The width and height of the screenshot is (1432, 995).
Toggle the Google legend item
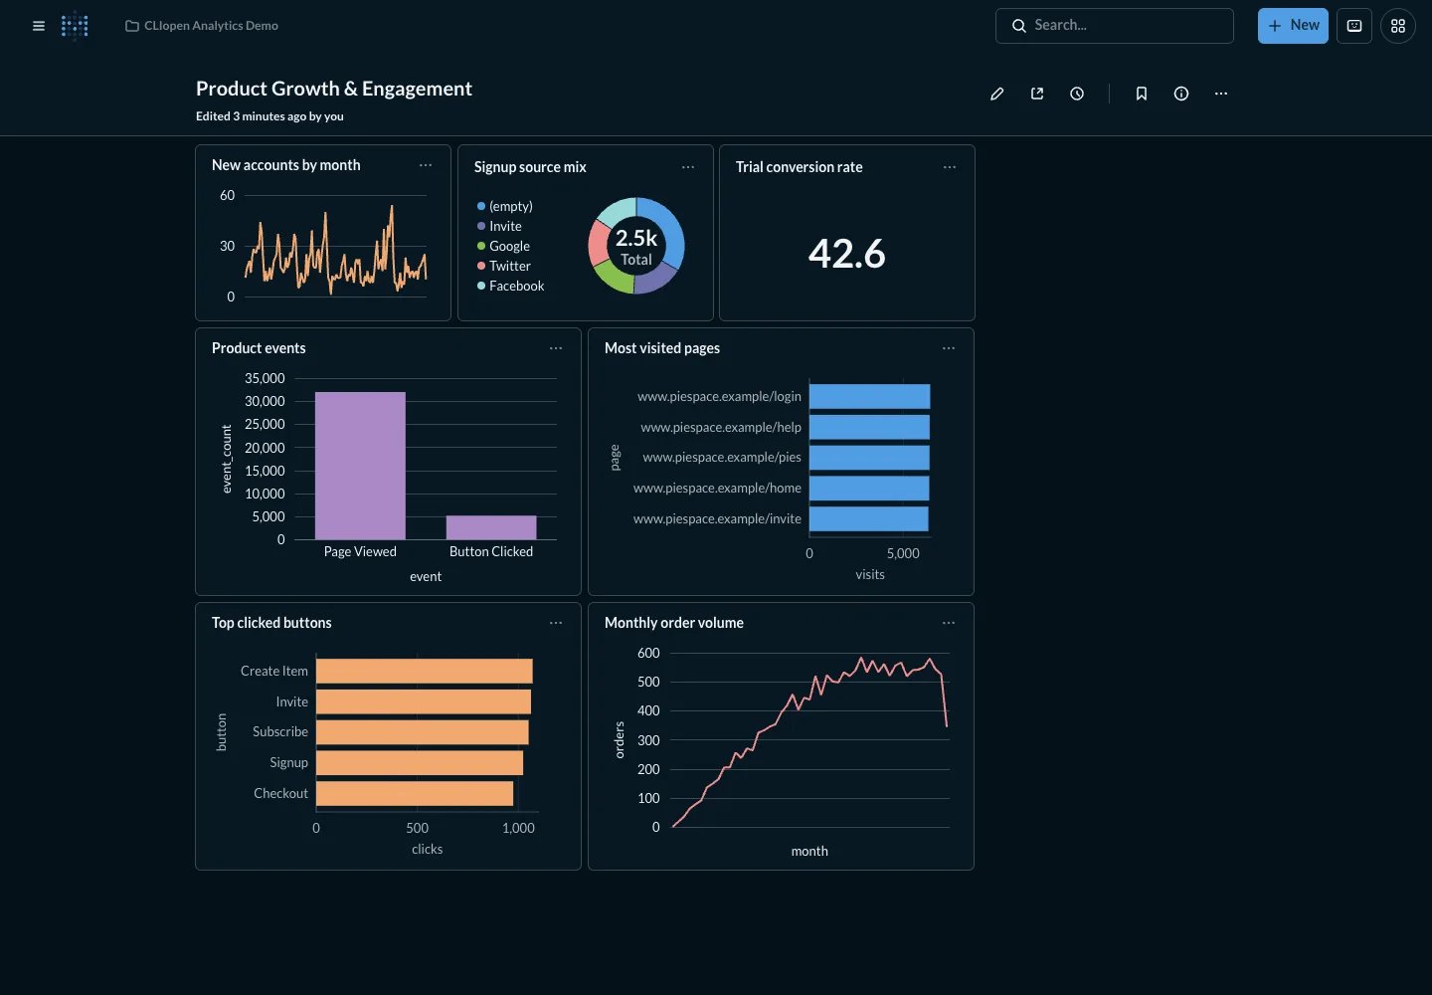click(x=503, y=246)
